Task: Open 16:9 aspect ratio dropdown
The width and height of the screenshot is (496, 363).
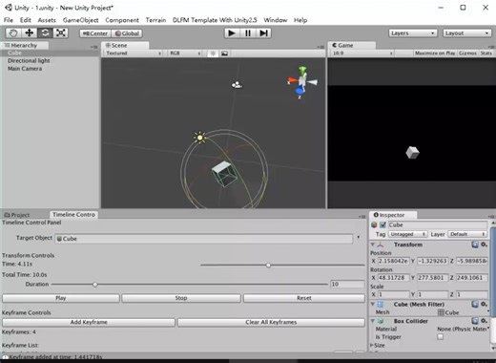Action: pos(362,53)
